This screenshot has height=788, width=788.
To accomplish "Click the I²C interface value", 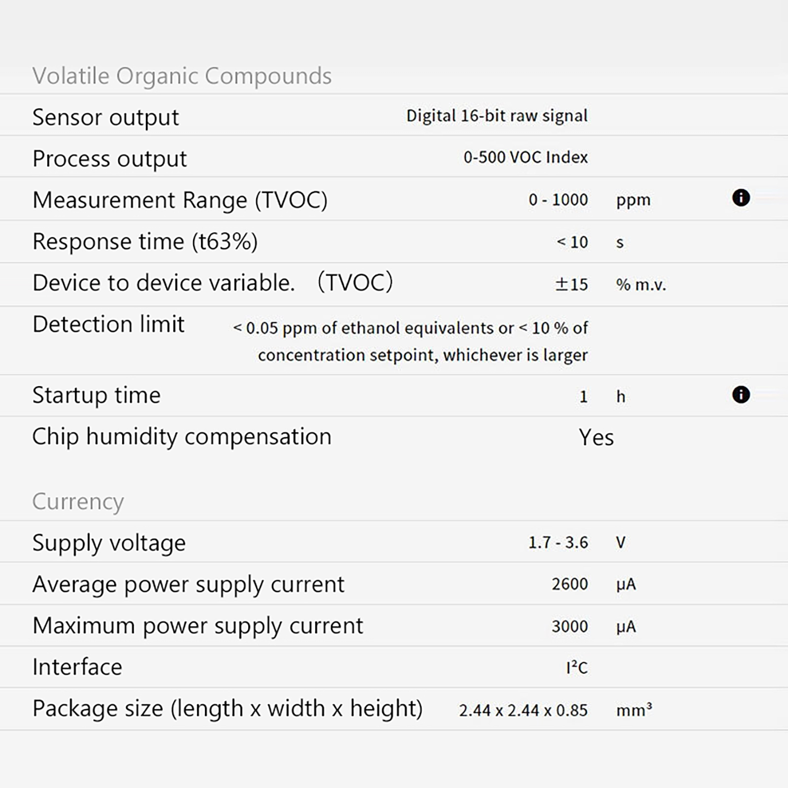I will click(577, 667).
